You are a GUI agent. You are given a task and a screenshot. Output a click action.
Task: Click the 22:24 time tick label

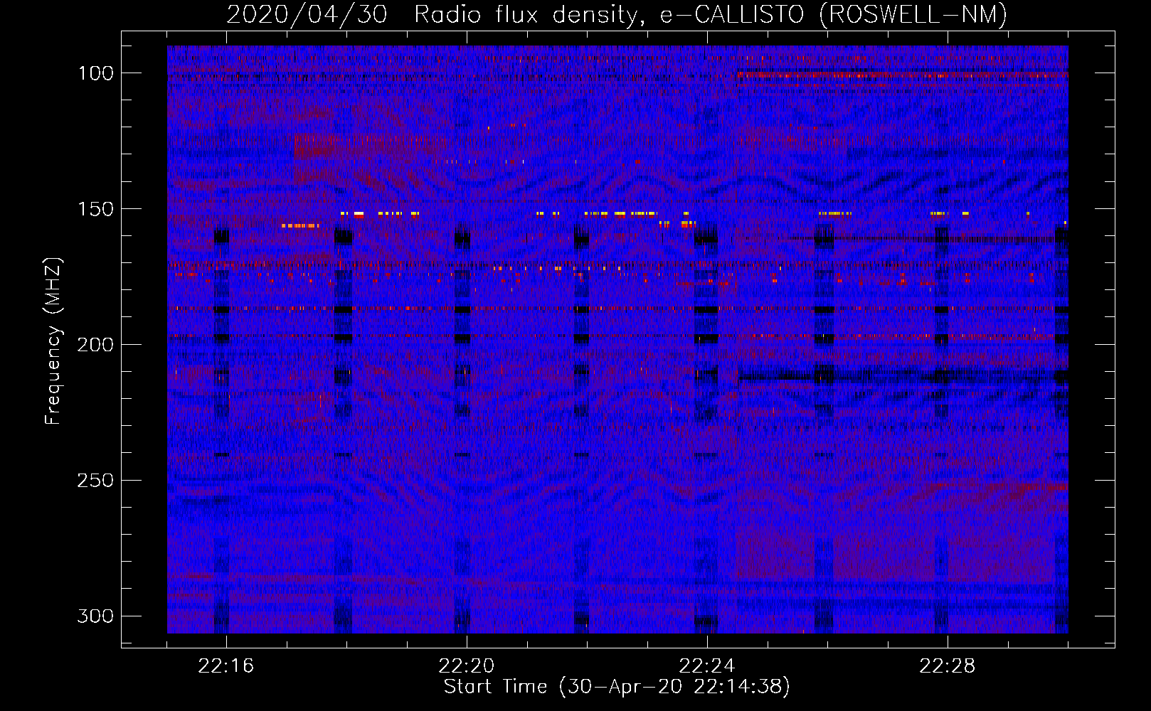[707, 666]
